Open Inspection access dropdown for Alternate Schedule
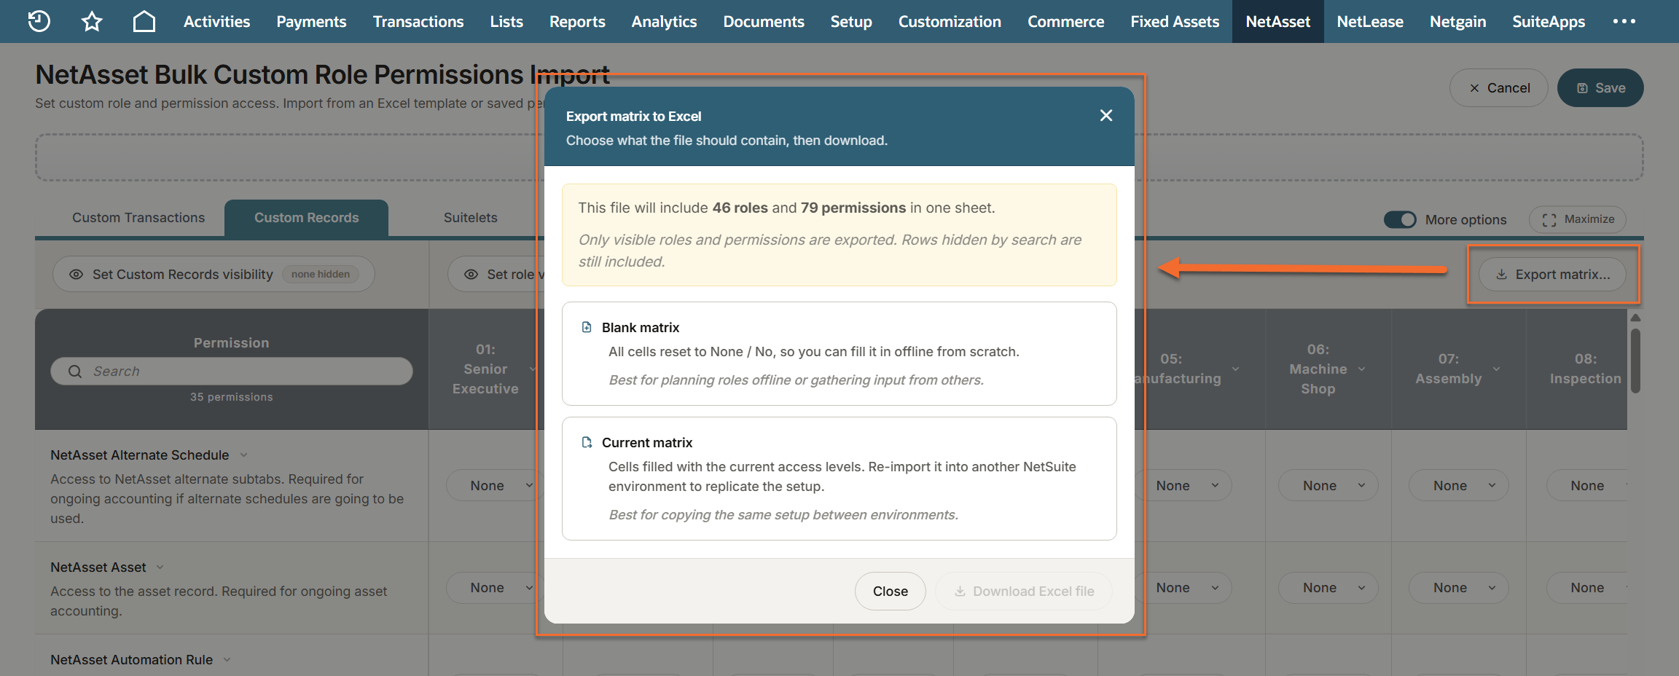This screenshot has width=1679, height=676. tap(1587, 485)
